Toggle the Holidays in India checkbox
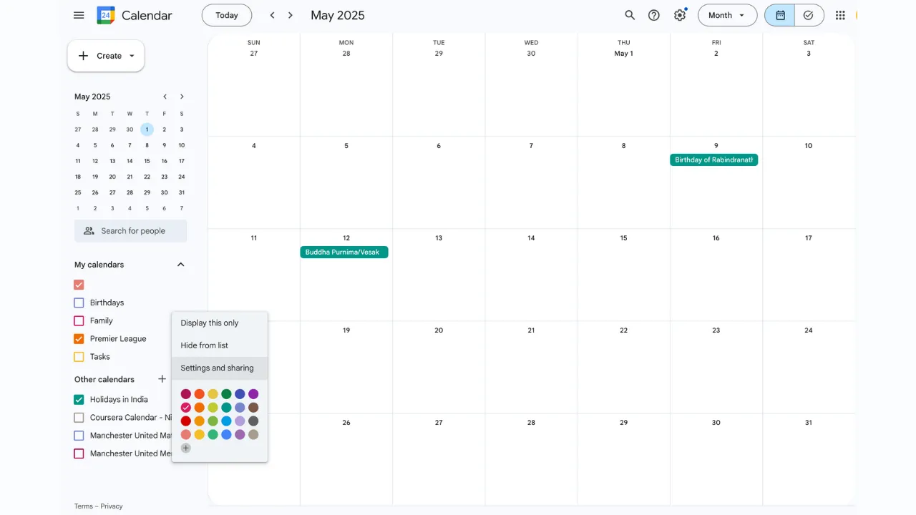This screenshot has width=916, height=515. pos(79,400)
